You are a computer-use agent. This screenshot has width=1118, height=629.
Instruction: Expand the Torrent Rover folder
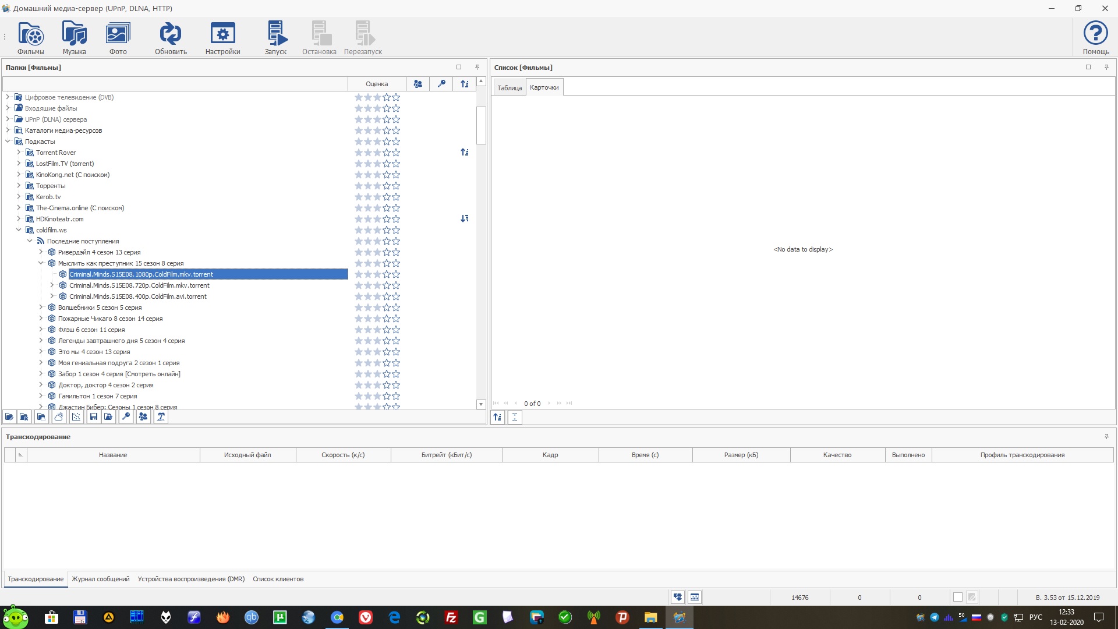pos(19,153)
